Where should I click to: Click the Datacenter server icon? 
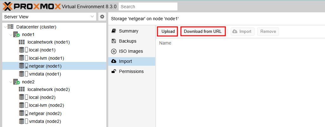[10, 27]
